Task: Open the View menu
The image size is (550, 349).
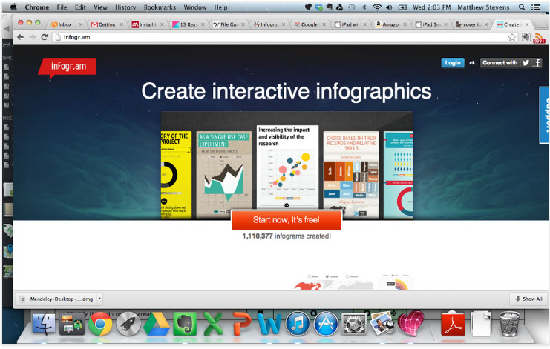Action: [100, 7]
